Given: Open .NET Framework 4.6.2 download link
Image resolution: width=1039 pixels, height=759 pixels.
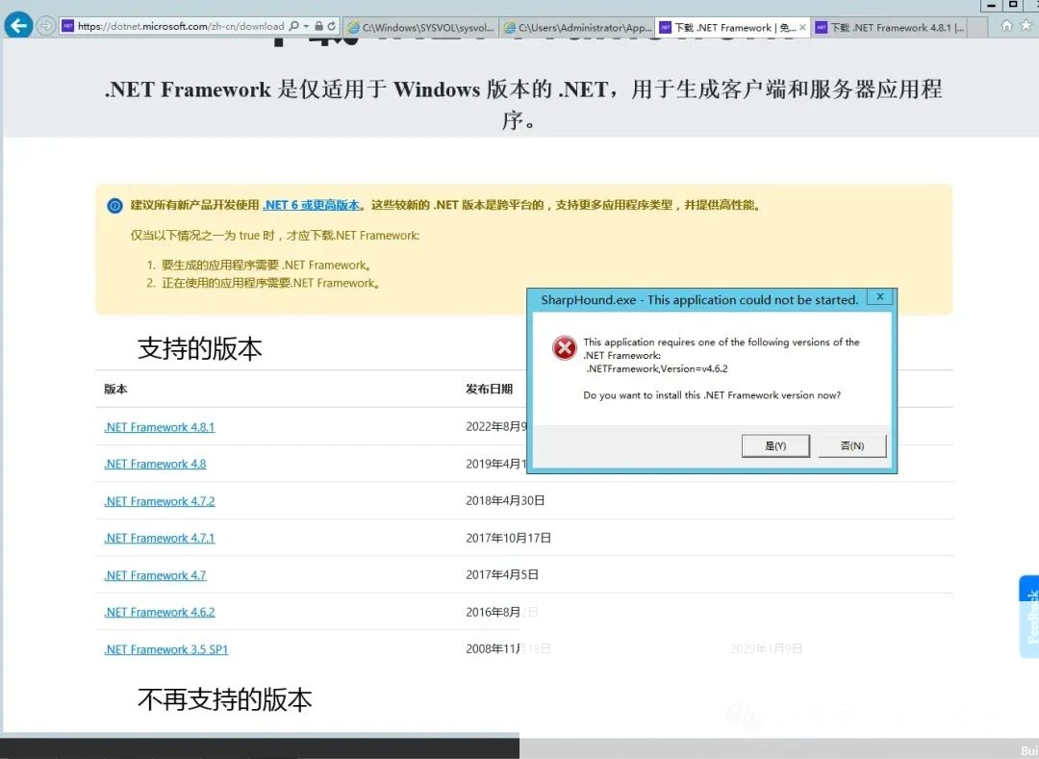Looking at the screenshot, I should (159, 613).
